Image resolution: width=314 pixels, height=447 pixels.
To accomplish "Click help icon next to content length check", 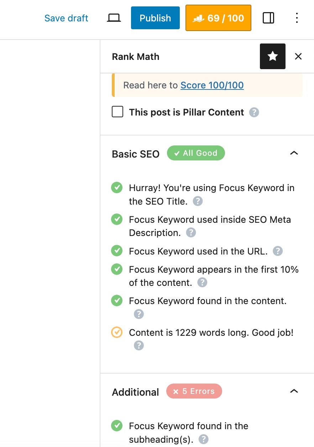I will pyautogui.click(x=138, y=345).
